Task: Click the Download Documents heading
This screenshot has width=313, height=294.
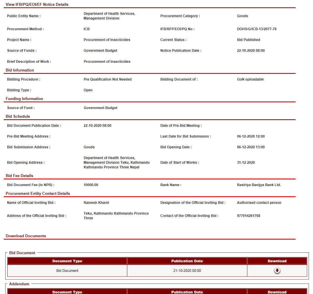Action: click(x=26, y=236)
